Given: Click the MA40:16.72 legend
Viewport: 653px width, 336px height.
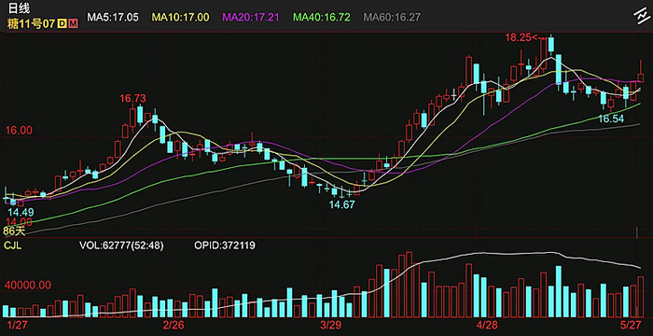Looking at the screenshot, I should pyautogui.click(x=322, y=17).
